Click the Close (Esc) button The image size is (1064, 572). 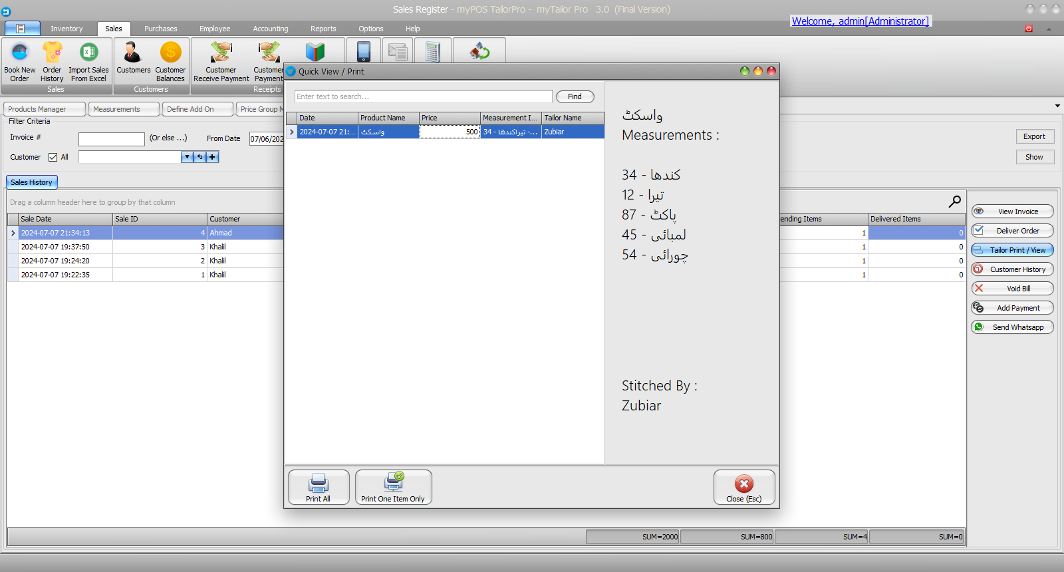click(744, 488)
